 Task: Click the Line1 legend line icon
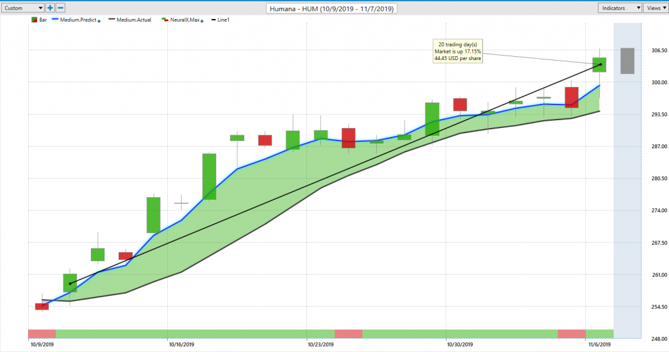tap(214, 20)
